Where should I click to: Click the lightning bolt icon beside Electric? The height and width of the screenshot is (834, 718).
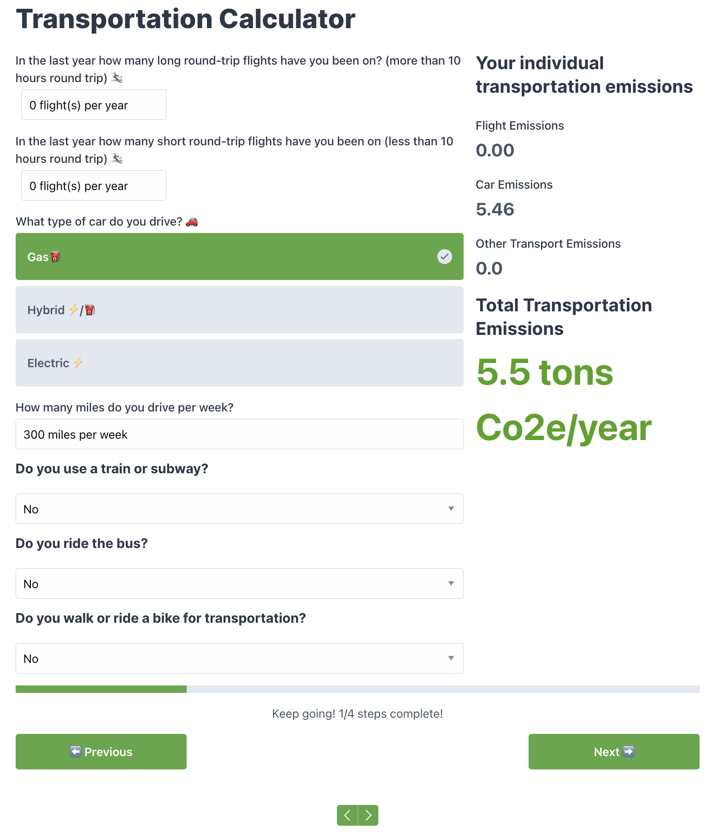point(79,363)
